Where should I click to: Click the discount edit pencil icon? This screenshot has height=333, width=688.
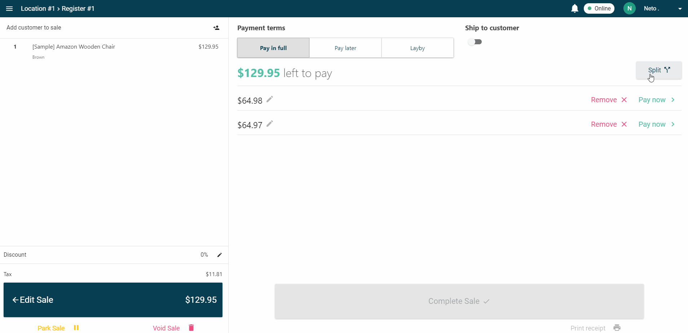[x=219, y=255]
